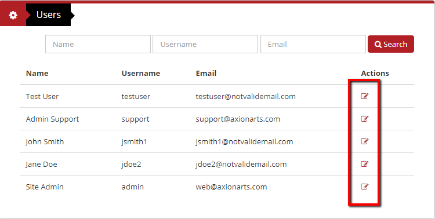Click the edit icon for Jane Doe
This screenshot has width=435, height=219.
365,164
